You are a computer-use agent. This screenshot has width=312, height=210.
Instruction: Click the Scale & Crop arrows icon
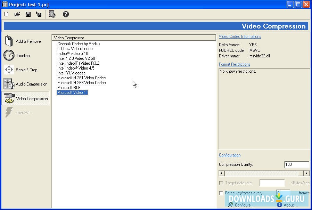pos(9,70)
